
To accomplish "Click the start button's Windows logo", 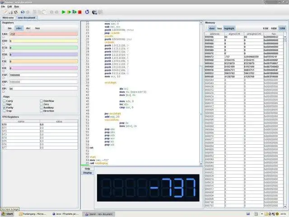I will (x=4, y=214).
